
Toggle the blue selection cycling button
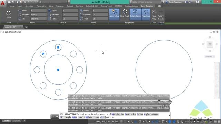point(170,122)
